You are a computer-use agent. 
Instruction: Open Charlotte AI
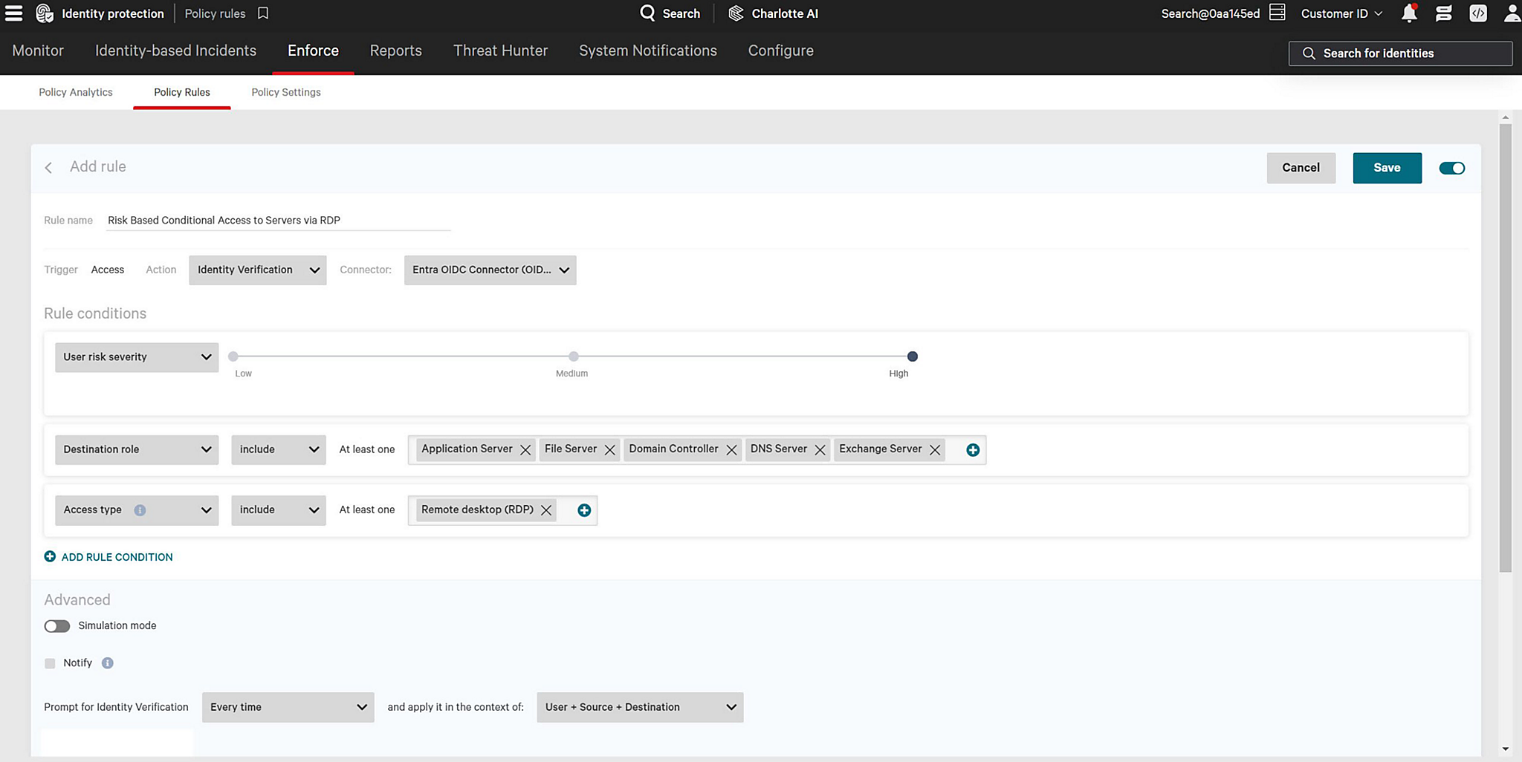coord(773,13)
